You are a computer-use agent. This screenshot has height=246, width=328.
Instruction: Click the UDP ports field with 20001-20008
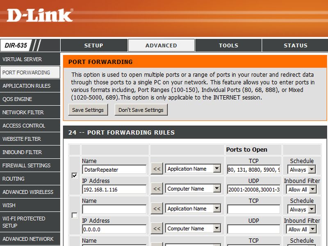pyautogui.click(x=253, y=189)
